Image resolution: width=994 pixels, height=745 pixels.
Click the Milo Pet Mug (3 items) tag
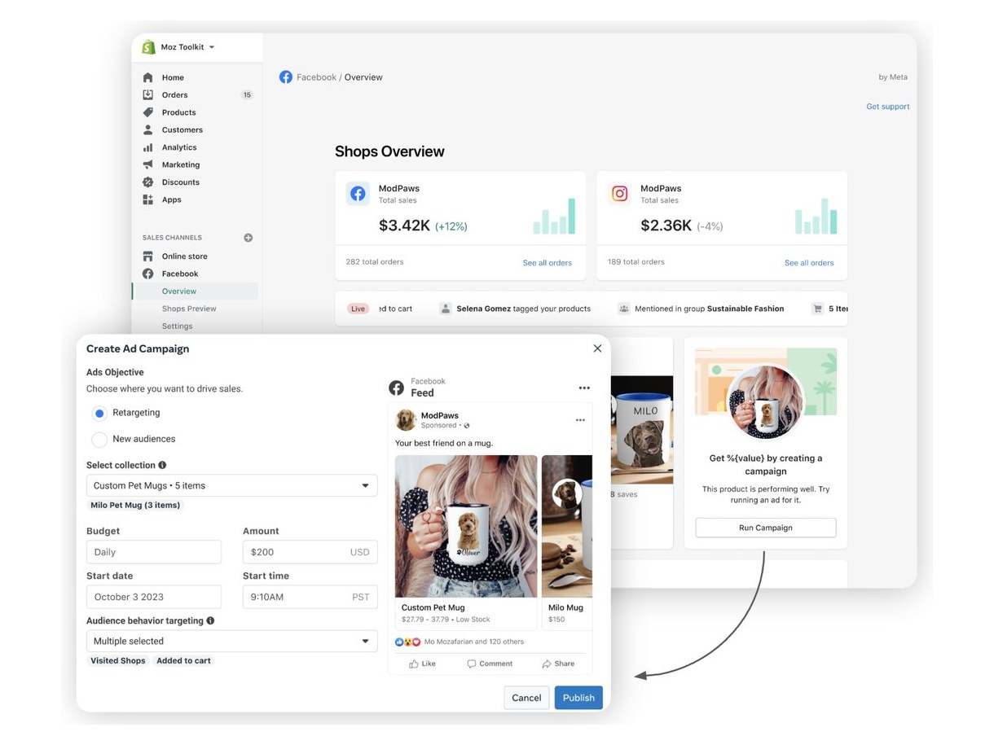[x=135, y=505]
